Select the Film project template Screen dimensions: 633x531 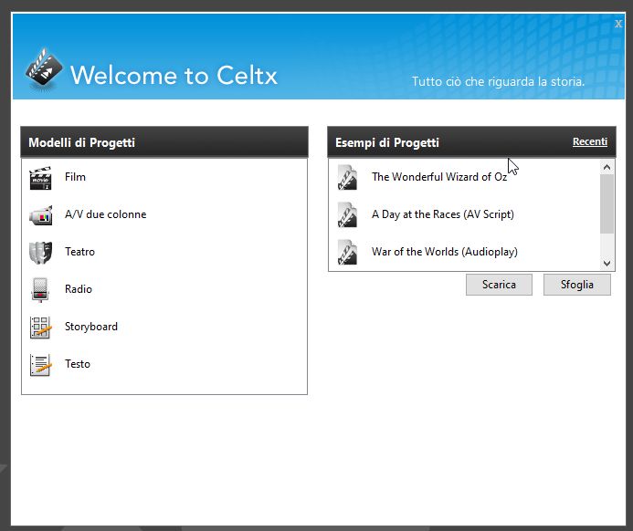[x=75, y=177]
